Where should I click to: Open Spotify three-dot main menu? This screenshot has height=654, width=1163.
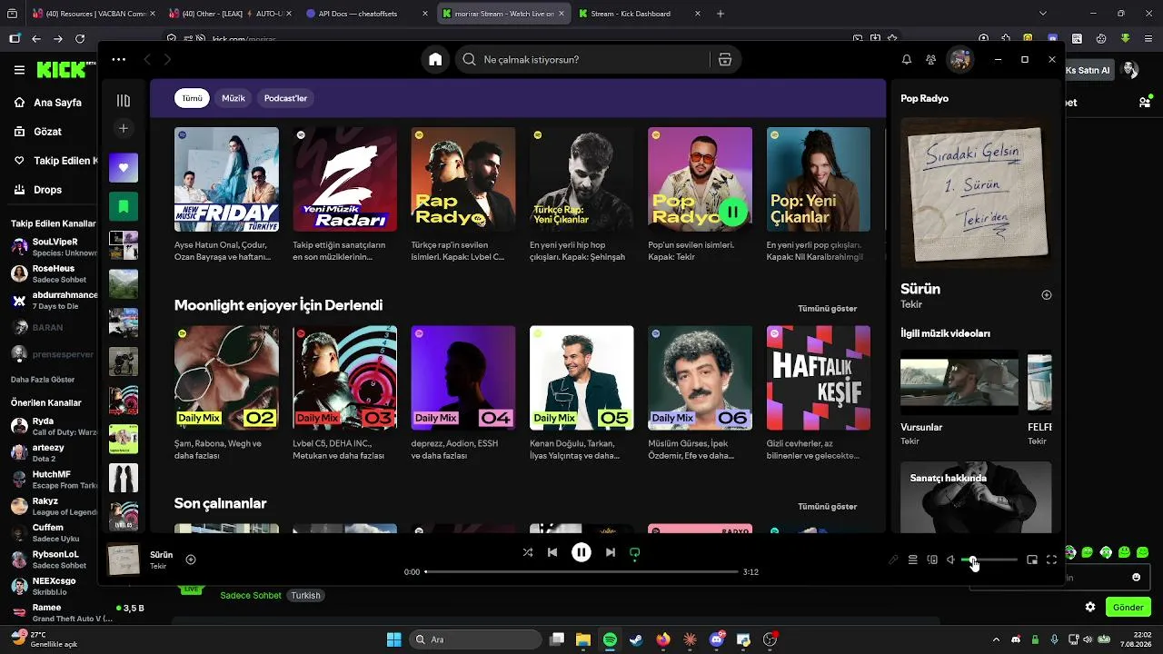(x=119, y=59)
